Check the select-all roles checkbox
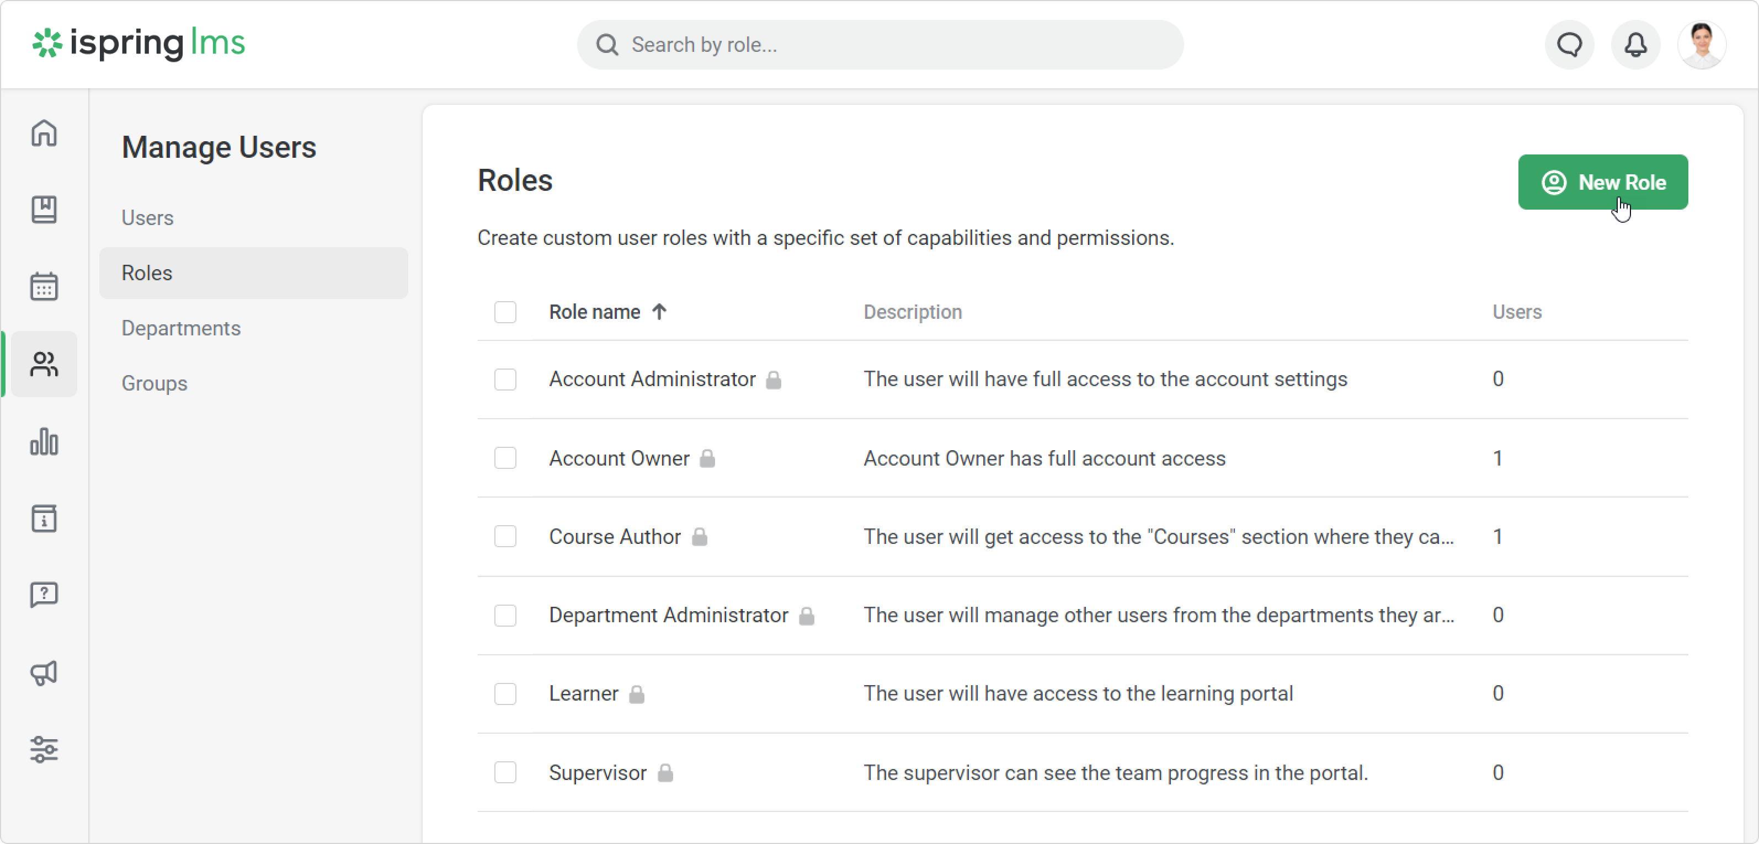 point(505,312)
